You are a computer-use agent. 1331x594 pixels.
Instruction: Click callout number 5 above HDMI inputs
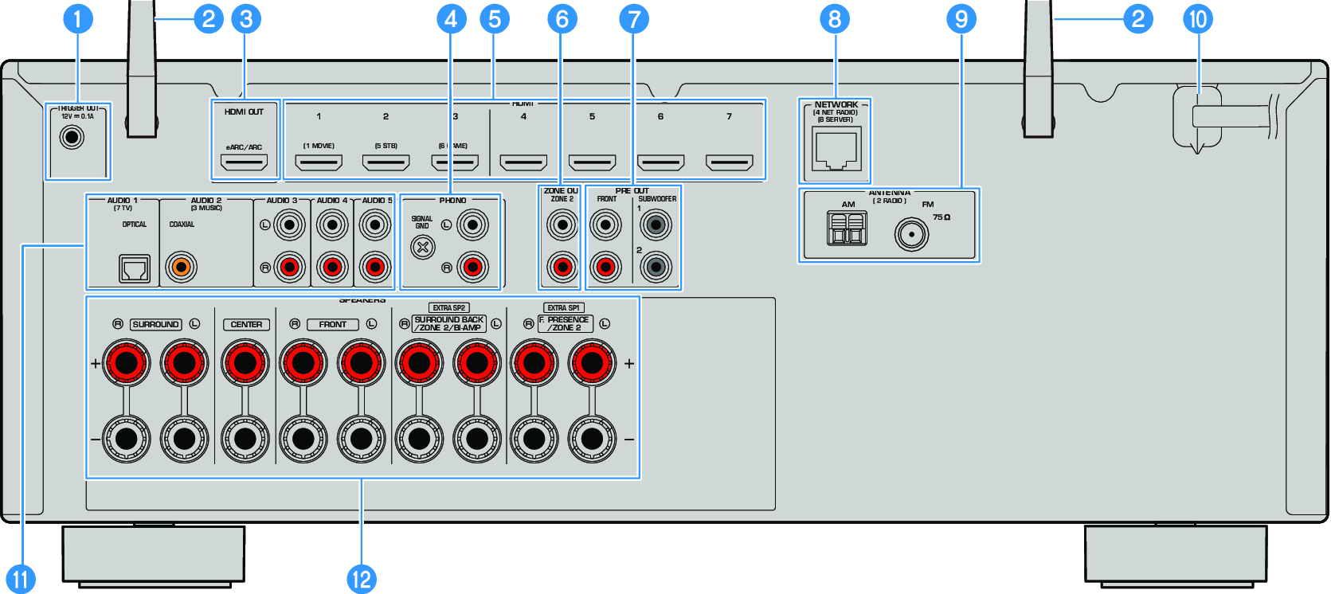coord(495,19)
